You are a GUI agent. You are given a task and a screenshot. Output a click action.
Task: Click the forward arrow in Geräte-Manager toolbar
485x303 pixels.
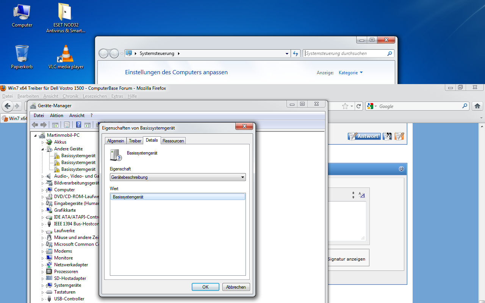pyautogui.click(x=44, y=125)
